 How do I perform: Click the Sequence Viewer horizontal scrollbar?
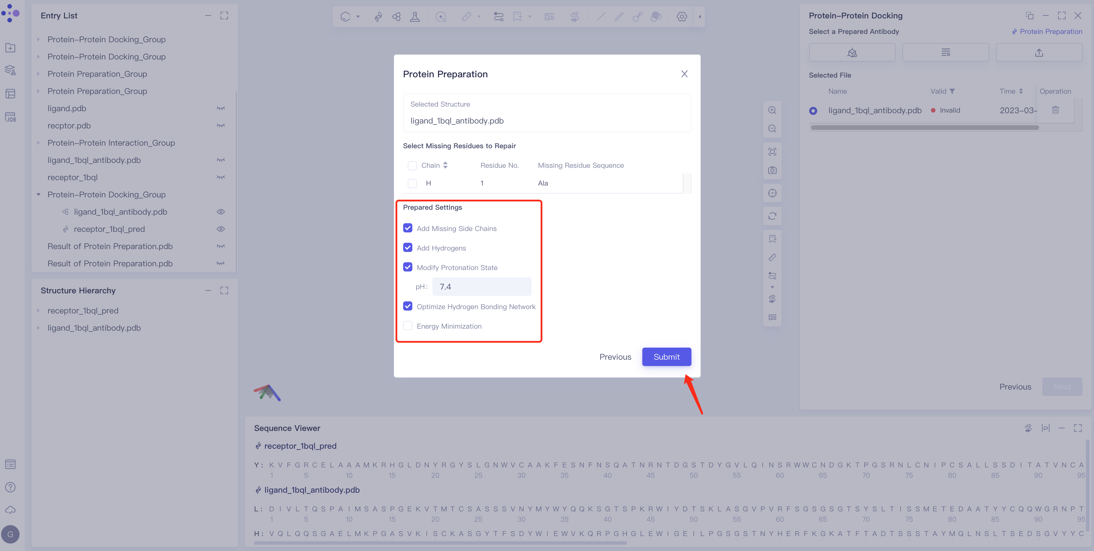click(440, 542)
